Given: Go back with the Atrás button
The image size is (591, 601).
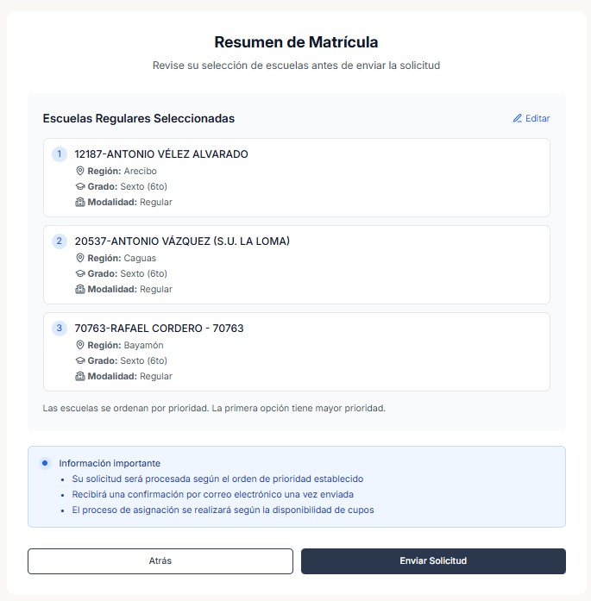Looking at the screenshot, I should click(160, 561).
